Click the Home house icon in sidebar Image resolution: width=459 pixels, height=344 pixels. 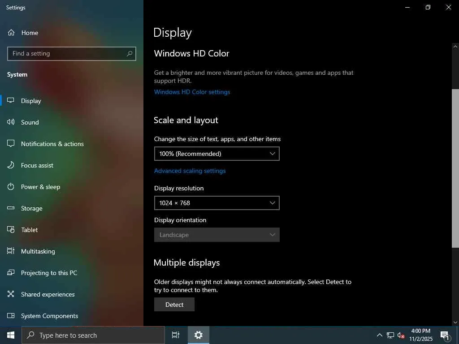pos(11,32)
